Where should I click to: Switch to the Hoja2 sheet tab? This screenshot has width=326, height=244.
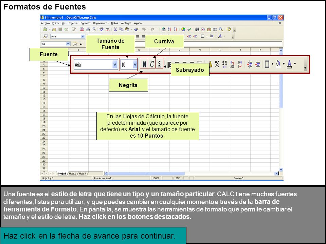72,174
